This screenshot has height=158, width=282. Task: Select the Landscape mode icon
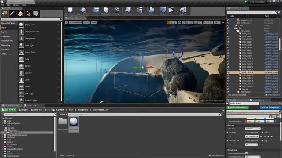click(20, 14)
